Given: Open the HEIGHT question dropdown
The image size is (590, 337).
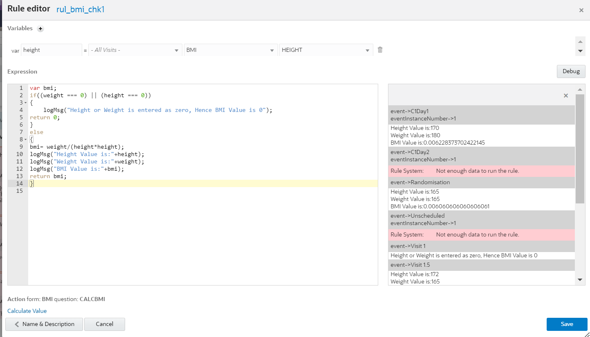Looking at the screenshot, I should (x=326, y=50).
